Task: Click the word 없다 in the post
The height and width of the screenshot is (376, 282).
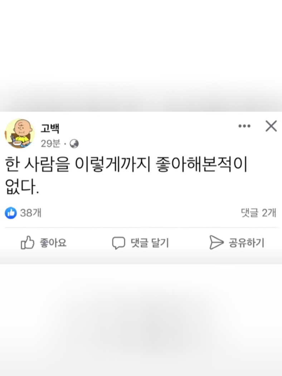Action: (x=20, y=187)
